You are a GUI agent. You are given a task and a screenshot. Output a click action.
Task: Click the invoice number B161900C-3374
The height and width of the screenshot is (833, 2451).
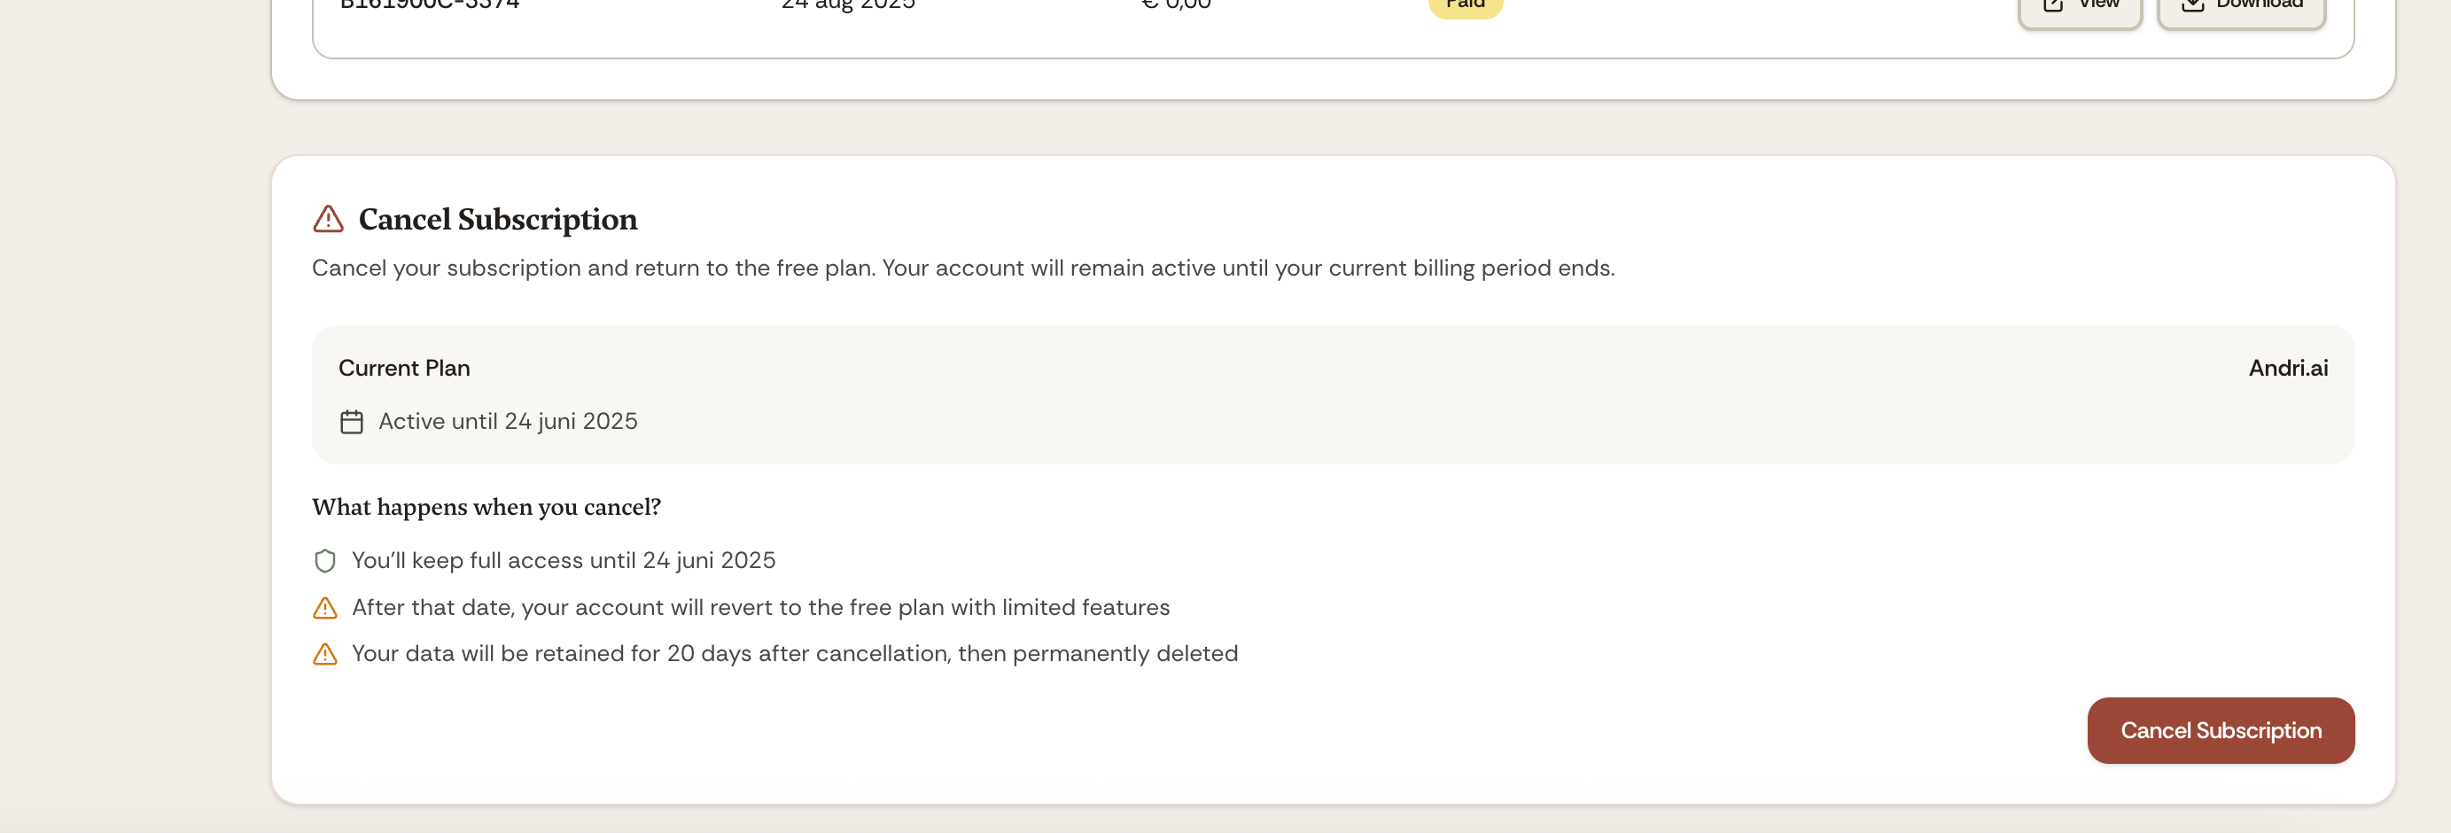tap(430, 4)
